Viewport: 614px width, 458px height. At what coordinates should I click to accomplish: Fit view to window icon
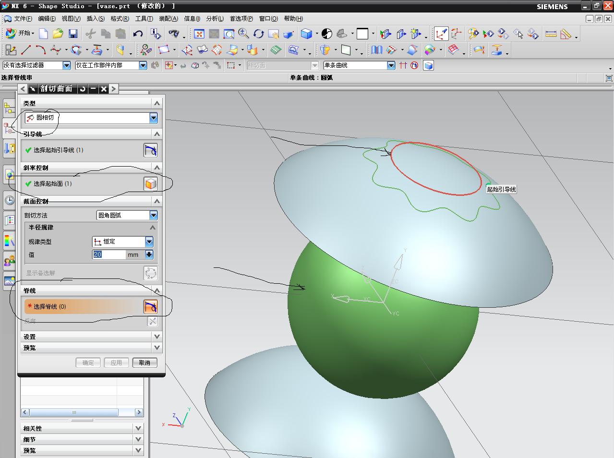click(x=199, y=34)
